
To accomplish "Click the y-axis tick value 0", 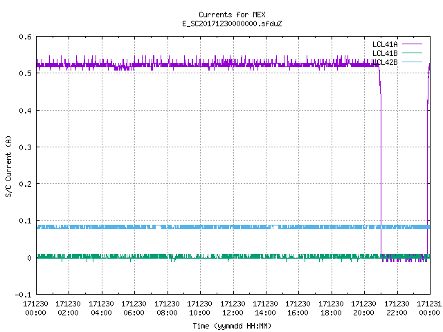I will (29, 258).
